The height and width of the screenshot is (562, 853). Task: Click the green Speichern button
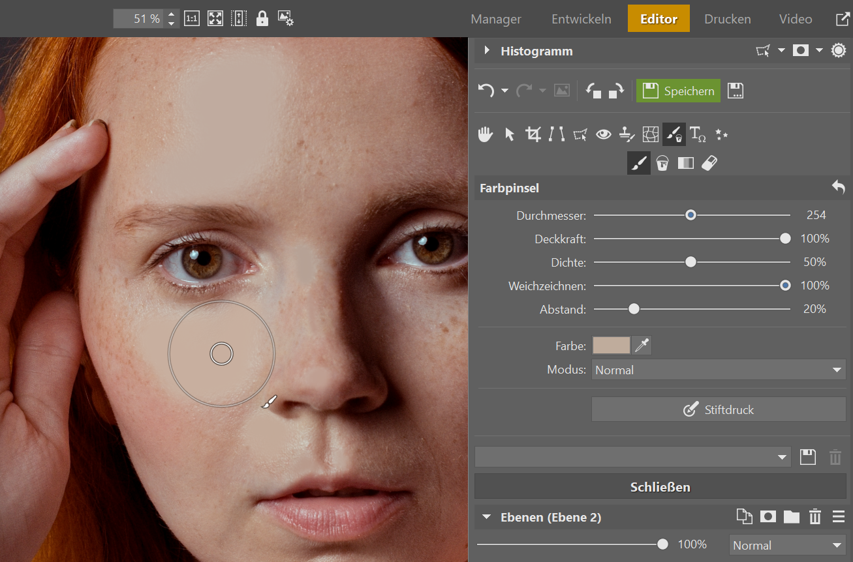[x=679, y=91]
